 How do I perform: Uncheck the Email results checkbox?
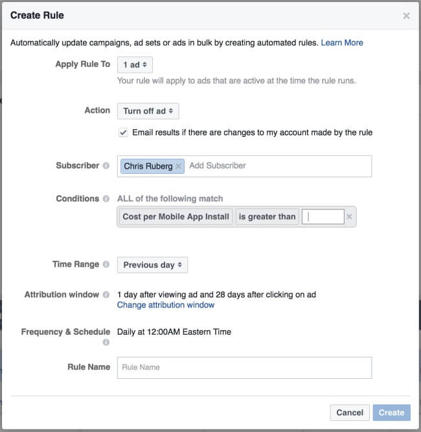[x=123, y=132]
